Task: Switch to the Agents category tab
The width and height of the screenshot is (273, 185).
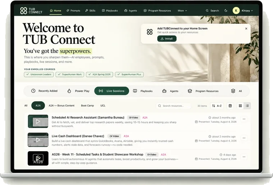Action: tap(170, 91)
